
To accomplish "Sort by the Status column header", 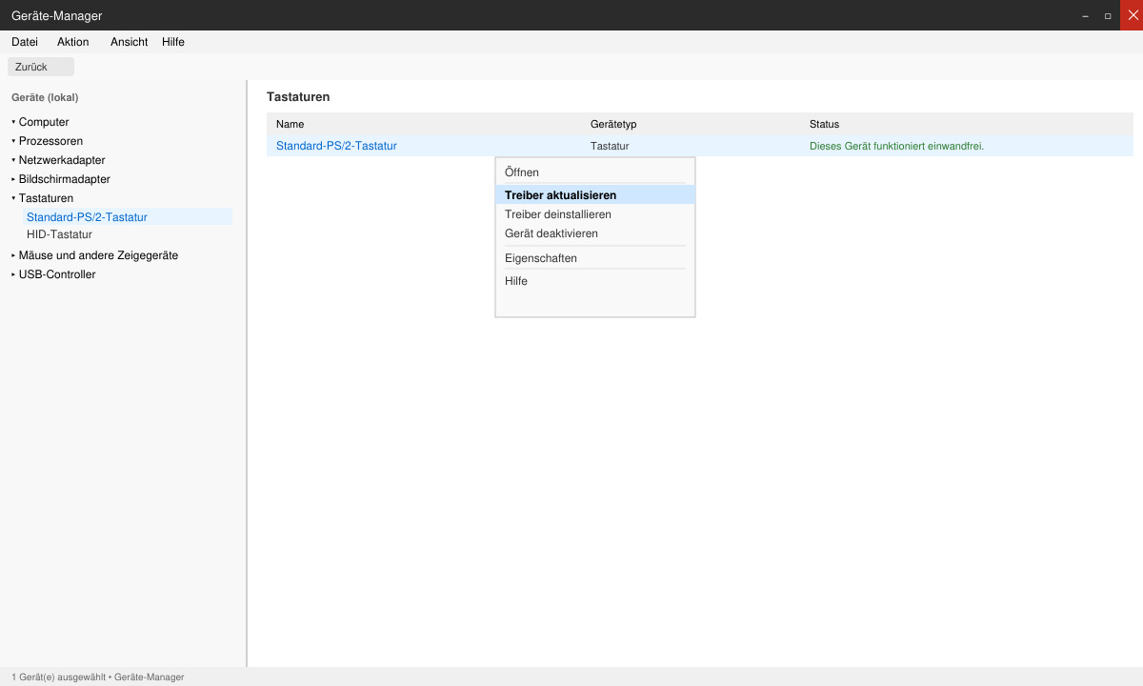I will pyautogui.click(x=824, y=124).
